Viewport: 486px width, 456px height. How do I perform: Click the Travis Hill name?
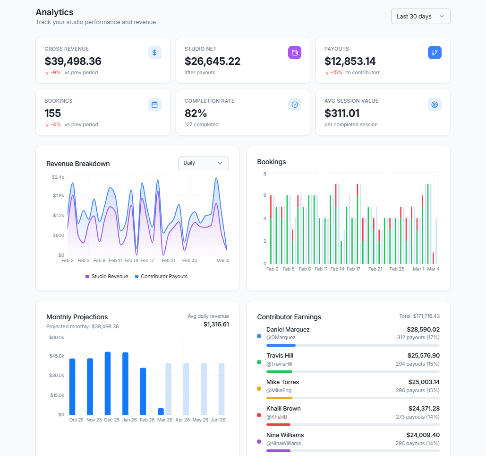[280, 355]
